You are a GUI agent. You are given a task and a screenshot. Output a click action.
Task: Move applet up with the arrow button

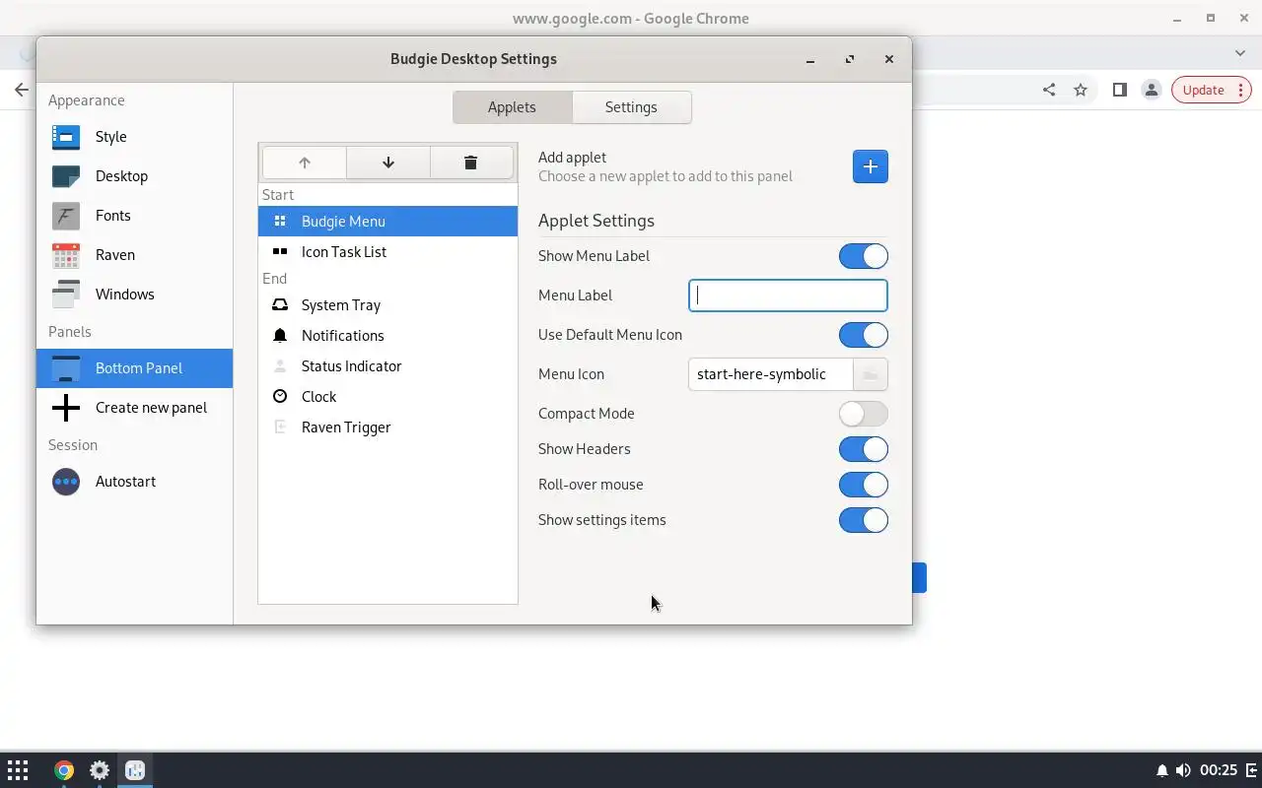tap(305, 163)
